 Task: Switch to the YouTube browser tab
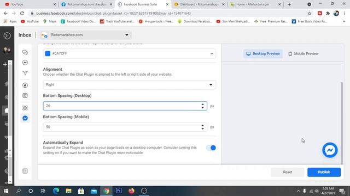(x=30, y=4)
